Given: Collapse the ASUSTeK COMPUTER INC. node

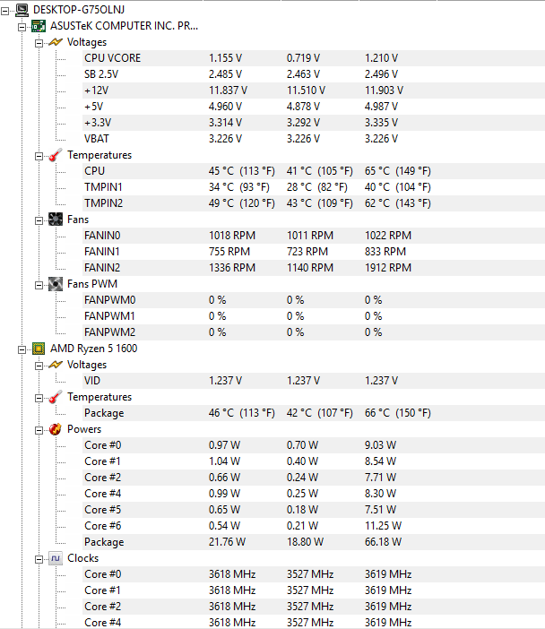Looking at the screenshot, I should click(22, 27).
